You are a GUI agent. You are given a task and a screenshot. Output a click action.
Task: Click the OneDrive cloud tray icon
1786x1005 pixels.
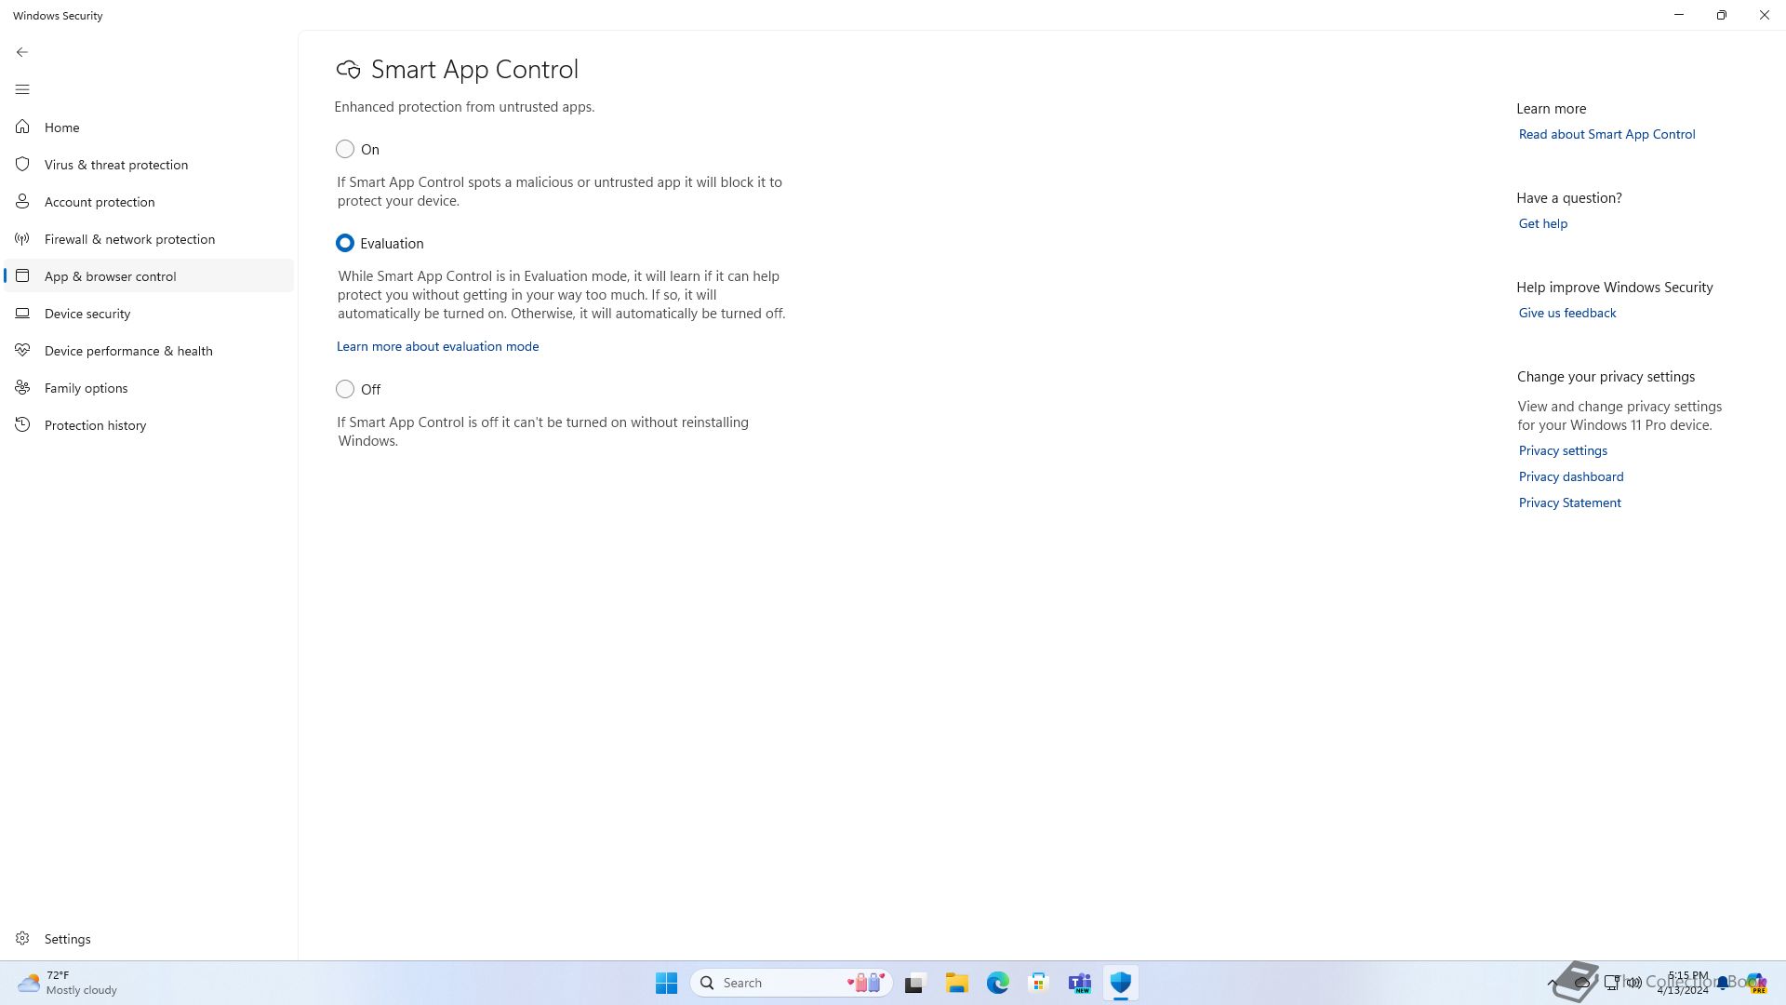(1581, 983)
